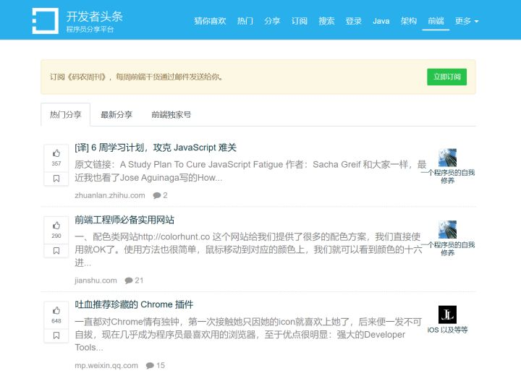This screenshot has height=376, width=521.
Task: Click the 开发者头条 site title text
Action: (x=95, y=17)
